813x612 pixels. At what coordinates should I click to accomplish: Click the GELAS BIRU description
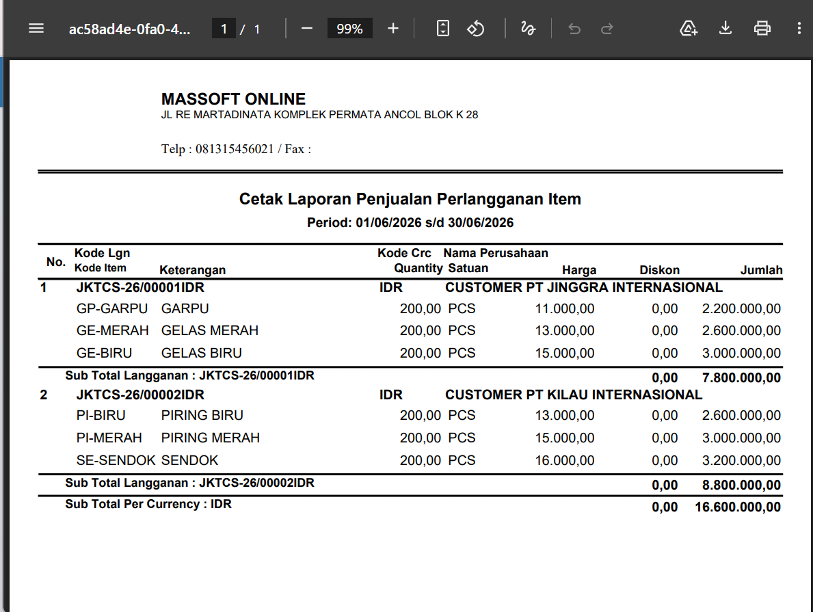(201, 353)
